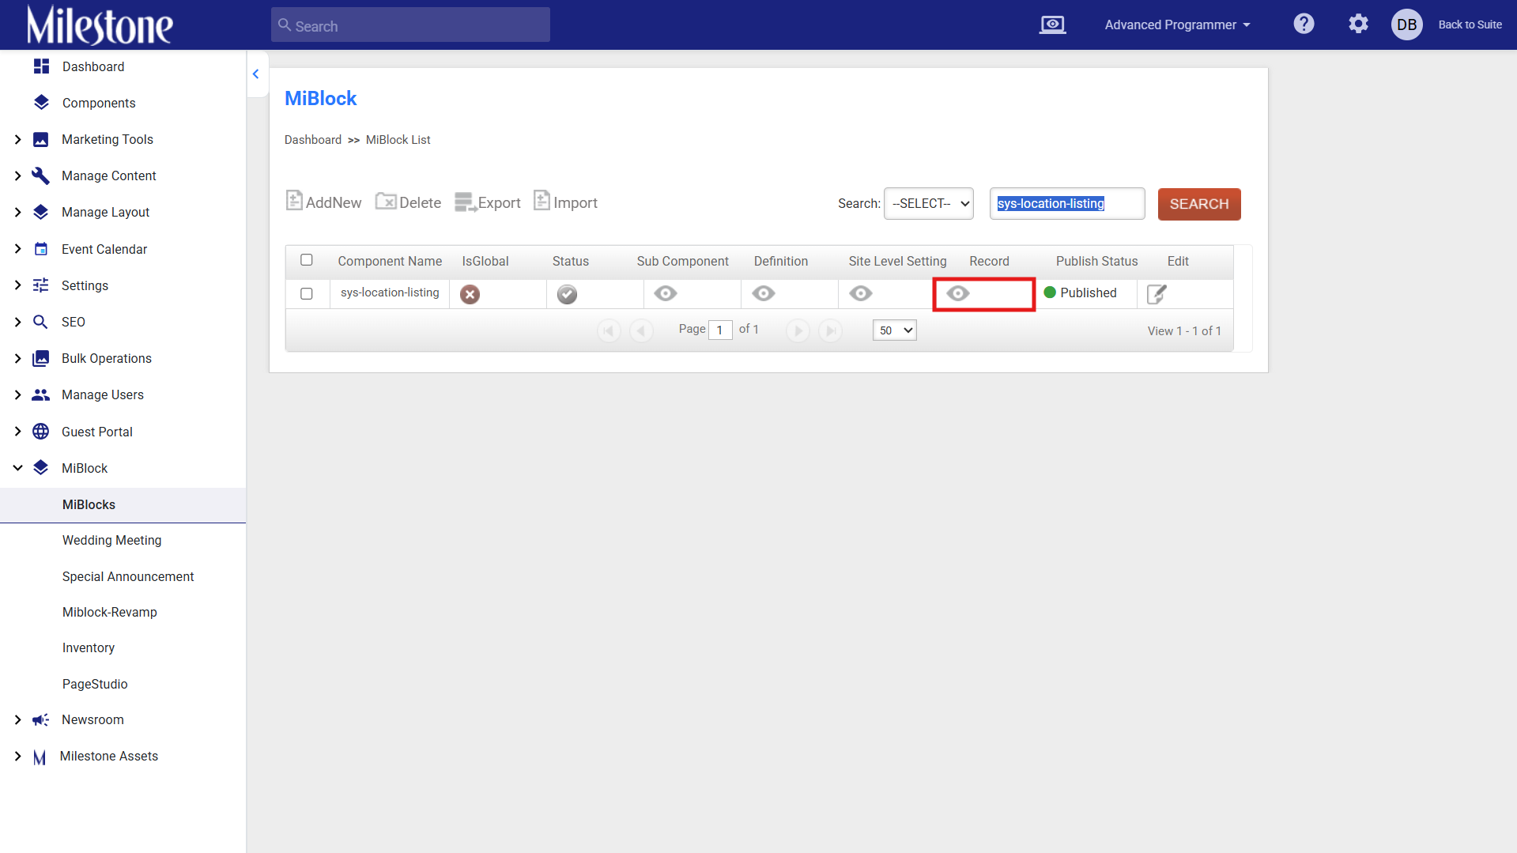Viewport: 1517px width, 853px height.
Task: Click the Edit pencil icon for sys-location-listing
Action: (1157, 294)
